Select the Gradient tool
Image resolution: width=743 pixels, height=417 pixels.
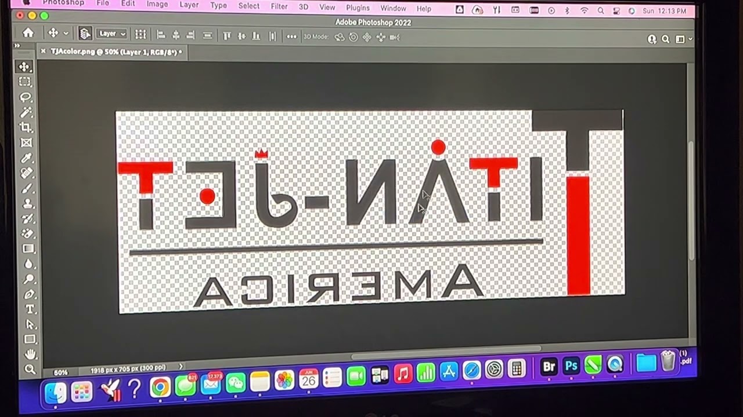(28, 248)
